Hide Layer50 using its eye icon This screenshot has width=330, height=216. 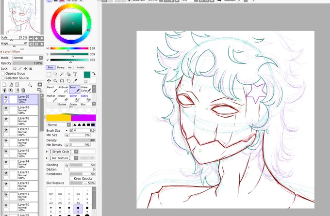6,97
